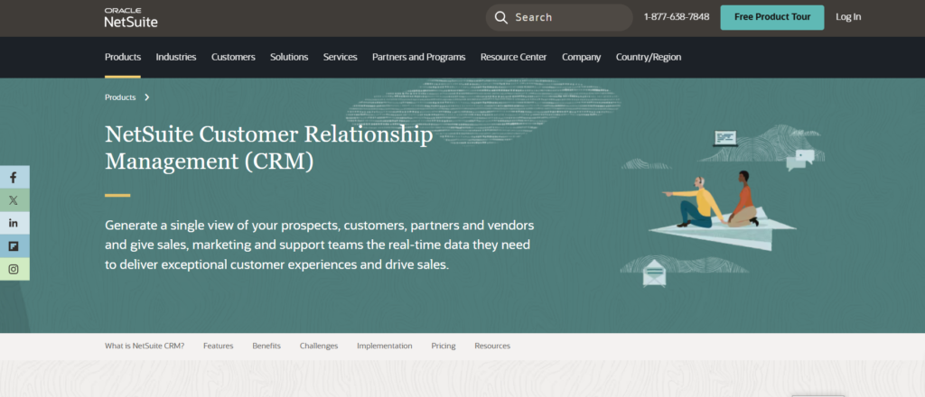Image resolution: width=925 pixels, height=397 pixels.
Task: Jump to the Challenges section
Action: tap(319, 346)
